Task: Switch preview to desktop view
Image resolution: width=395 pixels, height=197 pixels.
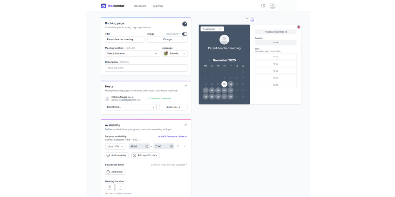Action: (252, 20)
